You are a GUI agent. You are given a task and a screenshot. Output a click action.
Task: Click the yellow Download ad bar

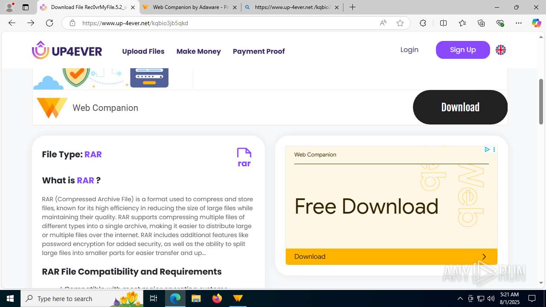pyautogui.click(x=392, y=257)
